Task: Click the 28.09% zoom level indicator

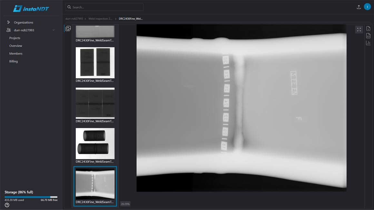Action: (x=125, y=204)
